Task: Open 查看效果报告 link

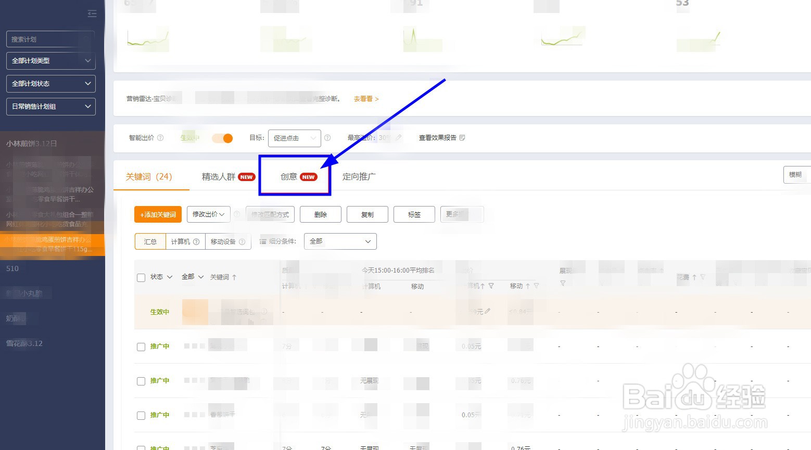Action: pyautogui.click(x=441, y=138)
